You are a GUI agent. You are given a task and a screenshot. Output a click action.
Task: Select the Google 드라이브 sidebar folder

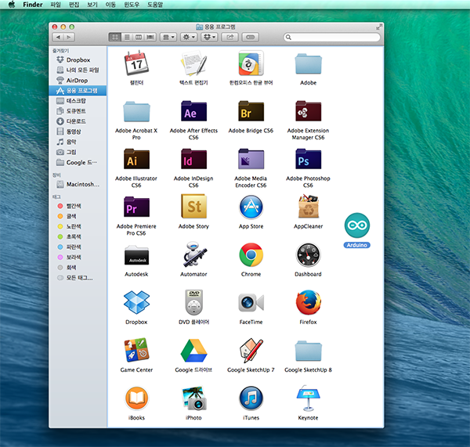coord(78,162)
